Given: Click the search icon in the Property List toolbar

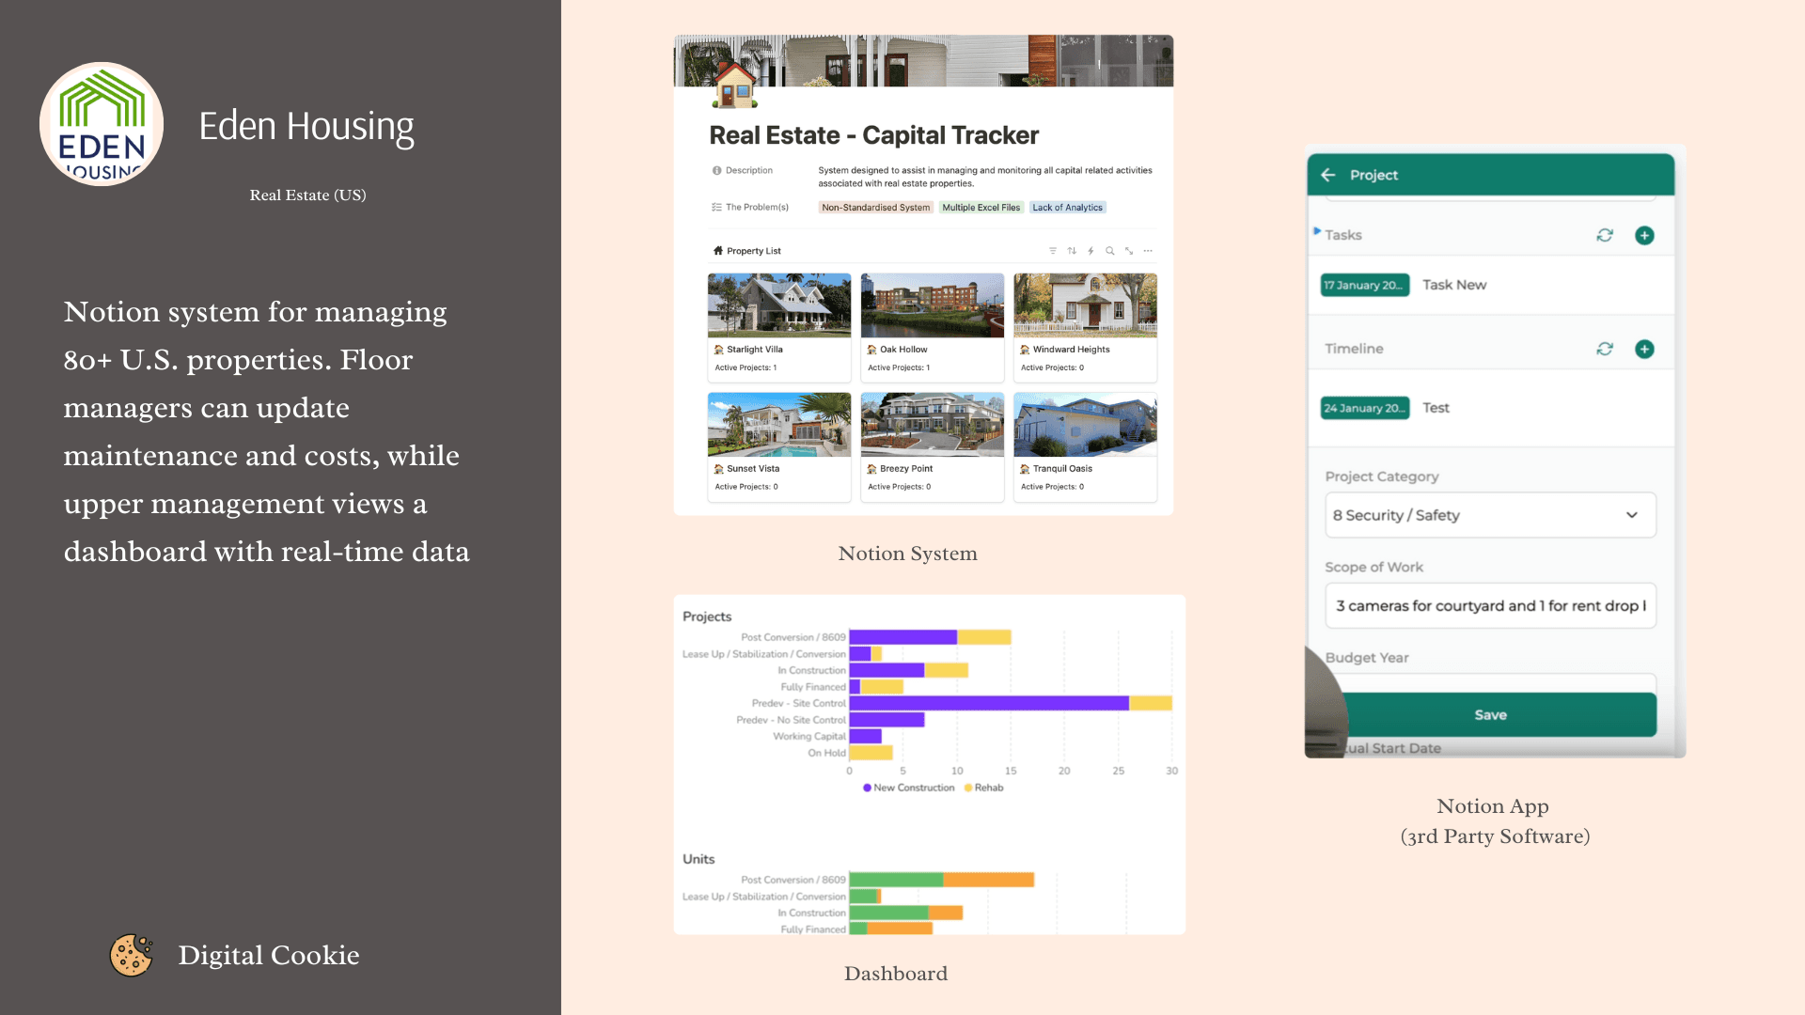Looking at the screenshot, I should coord(1109,251).
